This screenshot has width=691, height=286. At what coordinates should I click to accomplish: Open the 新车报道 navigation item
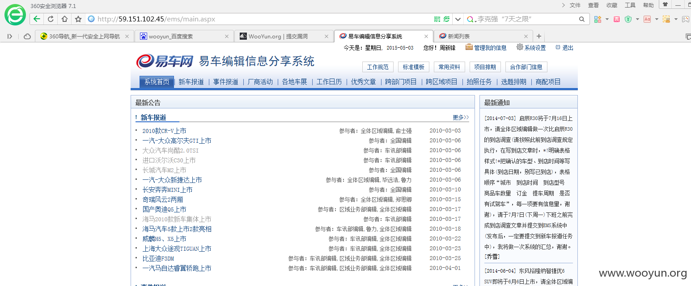tap(191, 82)
